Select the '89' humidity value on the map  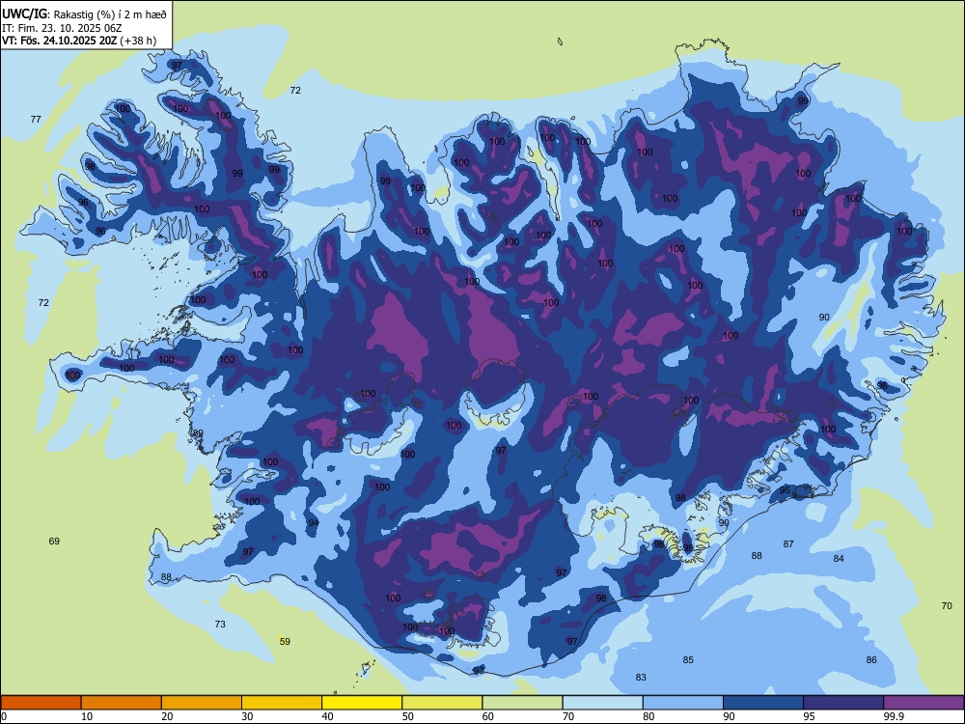click(x=198, y=433)
